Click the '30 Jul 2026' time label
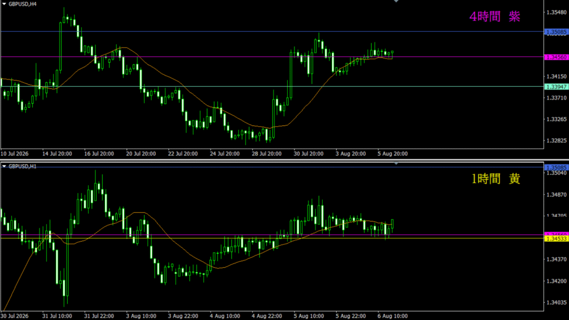The height and width of the screenshot is (320, 569). (x=14, y=316)
